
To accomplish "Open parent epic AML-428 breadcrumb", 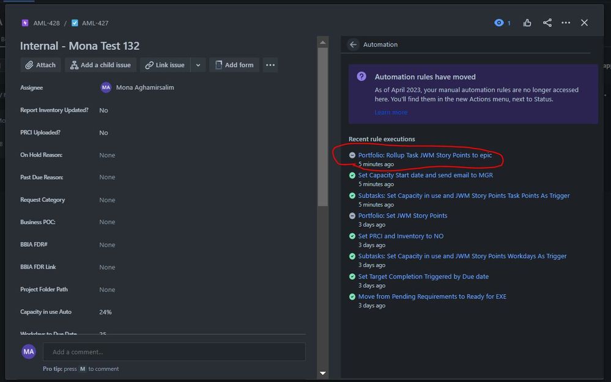I will coord(46,23).
